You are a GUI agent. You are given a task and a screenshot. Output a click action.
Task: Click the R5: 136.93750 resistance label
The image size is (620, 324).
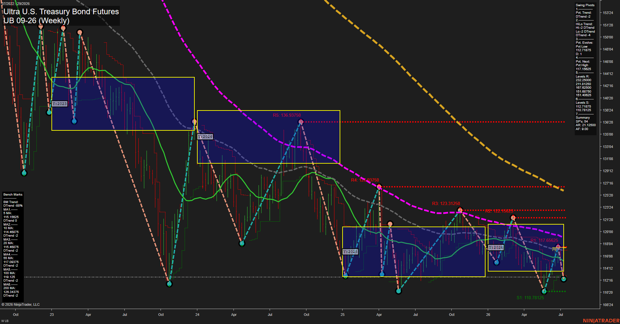tap(287, 115)
